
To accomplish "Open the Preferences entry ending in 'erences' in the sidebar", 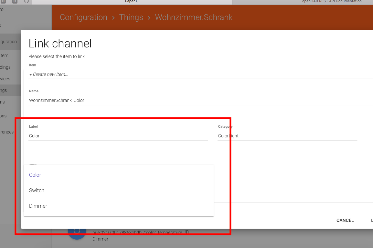I will 7,132.
